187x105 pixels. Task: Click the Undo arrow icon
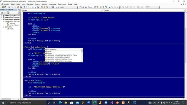click(24, 7)
